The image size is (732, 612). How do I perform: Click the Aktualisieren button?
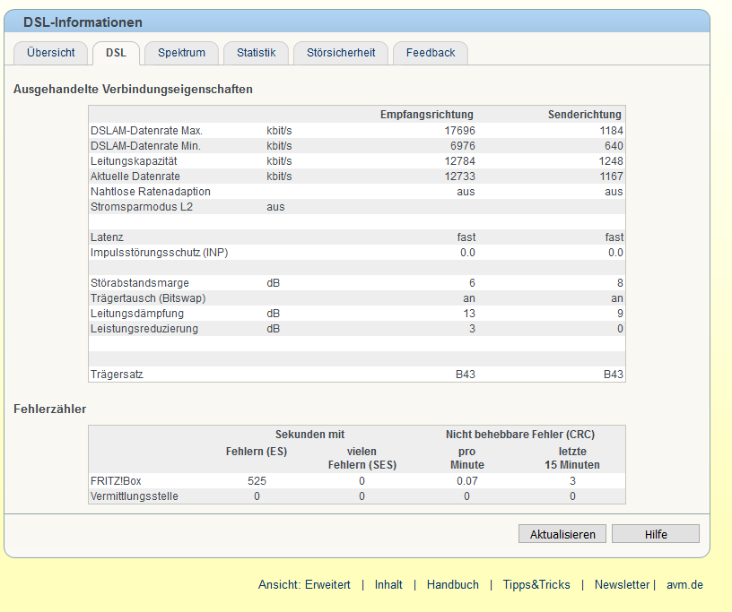tap(562, 534)
